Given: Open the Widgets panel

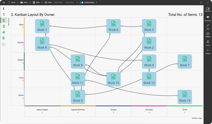Looking at the screenshot, I should (208, 34).
